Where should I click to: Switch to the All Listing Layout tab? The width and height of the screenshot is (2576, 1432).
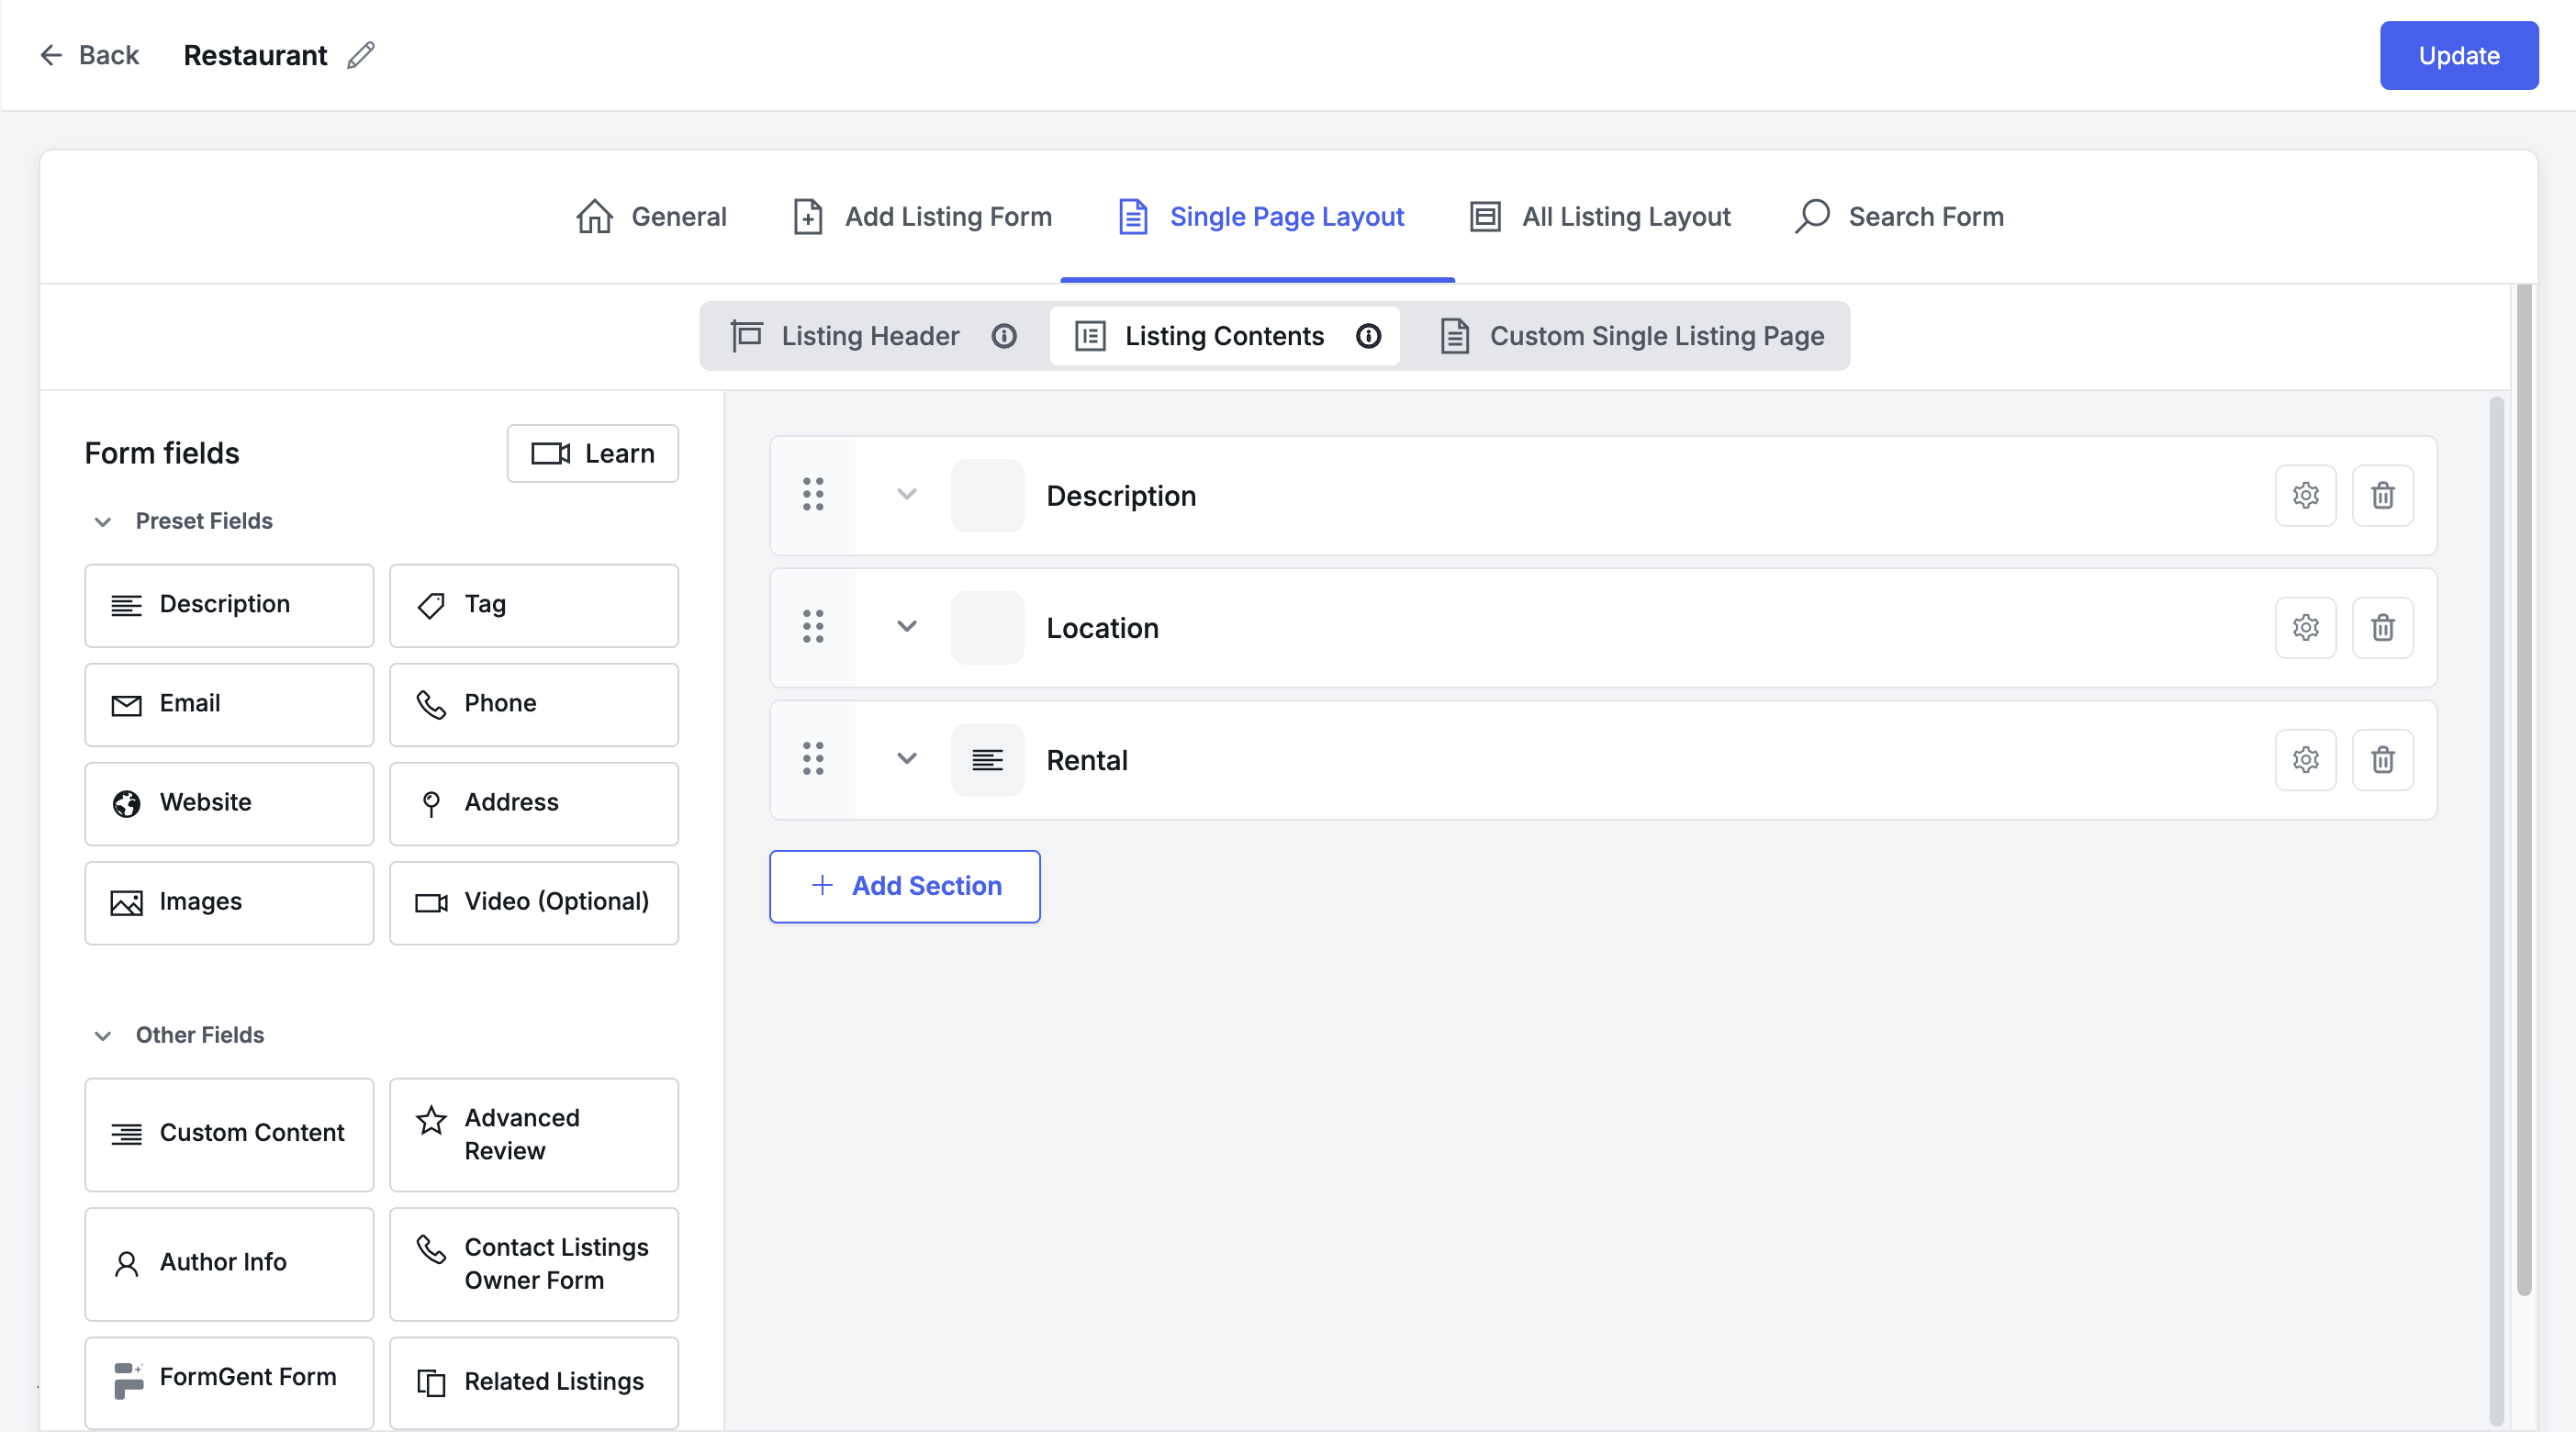pos(1625,216)
